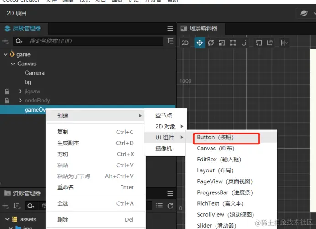Select the Rect transform tool
This screenshot has width=316, height=229.
click(x=233, y=43)
